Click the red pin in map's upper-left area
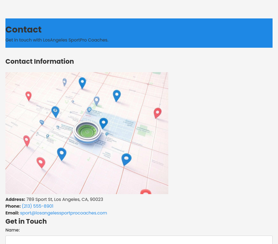Viewport: 278px width, 244px height. [x=29, y=96]
